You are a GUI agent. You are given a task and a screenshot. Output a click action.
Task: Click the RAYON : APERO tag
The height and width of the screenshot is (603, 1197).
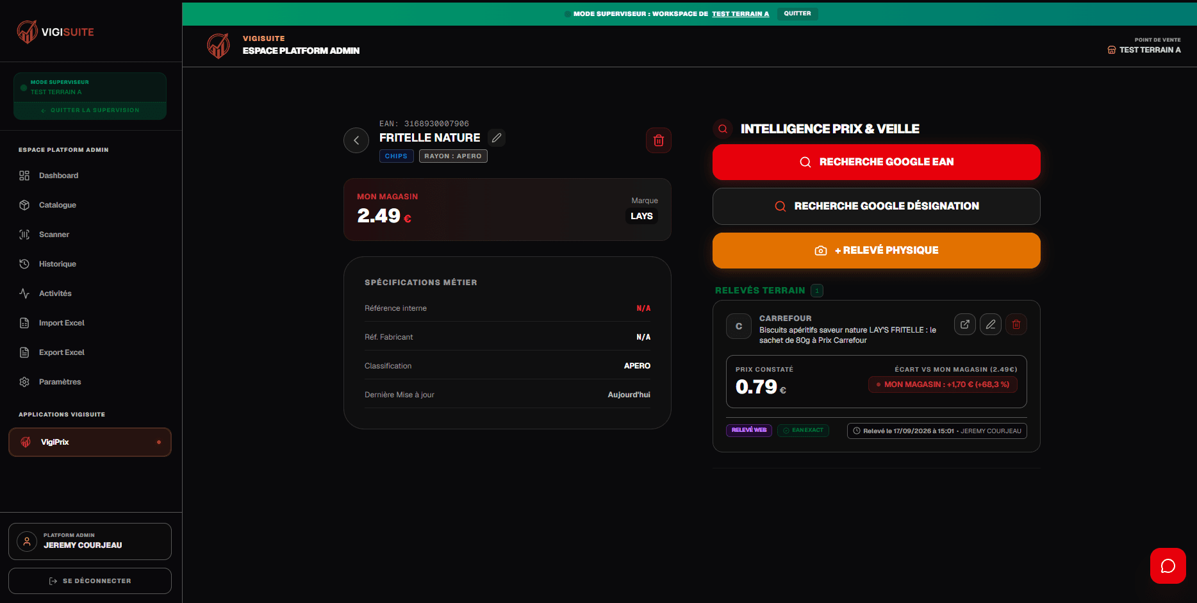pos(453,156)
